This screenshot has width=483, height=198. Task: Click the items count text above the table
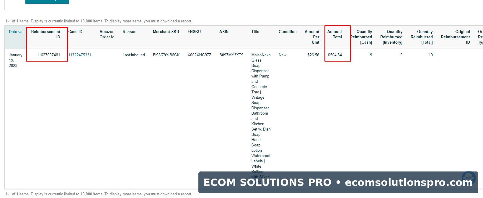point(99,21)
